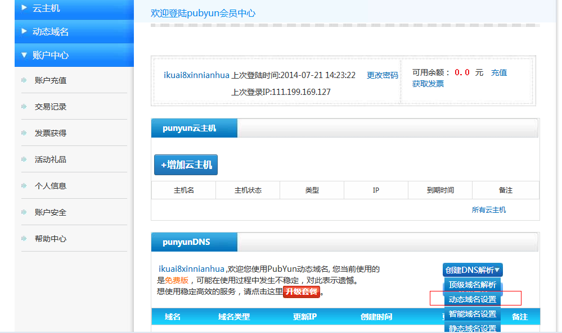Click the 获取发票 link
Viewport: 562px width, 333px height.
(x=428, y=84)
